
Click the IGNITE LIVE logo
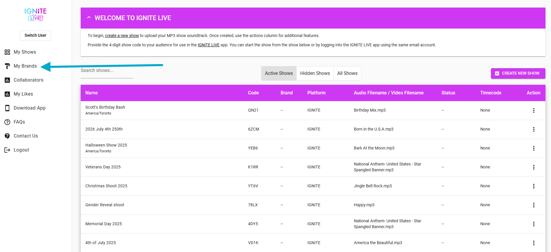[x=36, y=15]
